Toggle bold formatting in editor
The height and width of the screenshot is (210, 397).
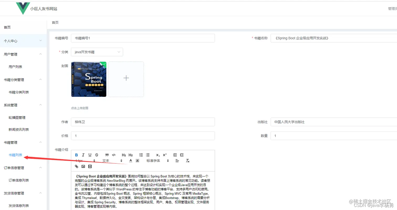click(76, 155)
